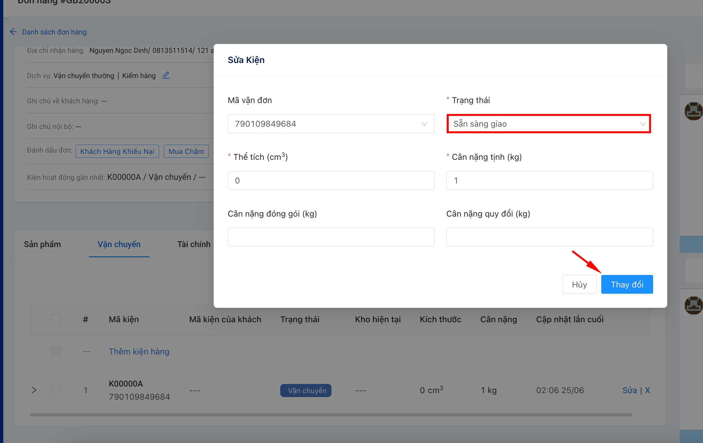The height and width of the screenshot is (443, 703).
Task: Focus the Cân nặng tịnh (kg) input field
Action: click(x=549, y=180)
